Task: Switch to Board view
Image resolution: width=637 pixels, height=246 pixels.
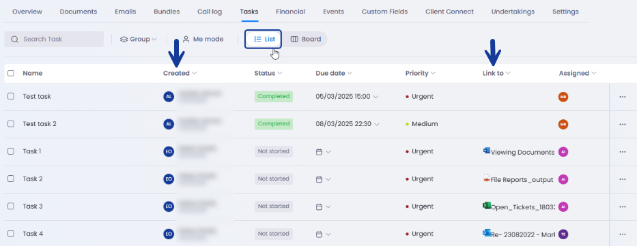Action: coord(306,40)
